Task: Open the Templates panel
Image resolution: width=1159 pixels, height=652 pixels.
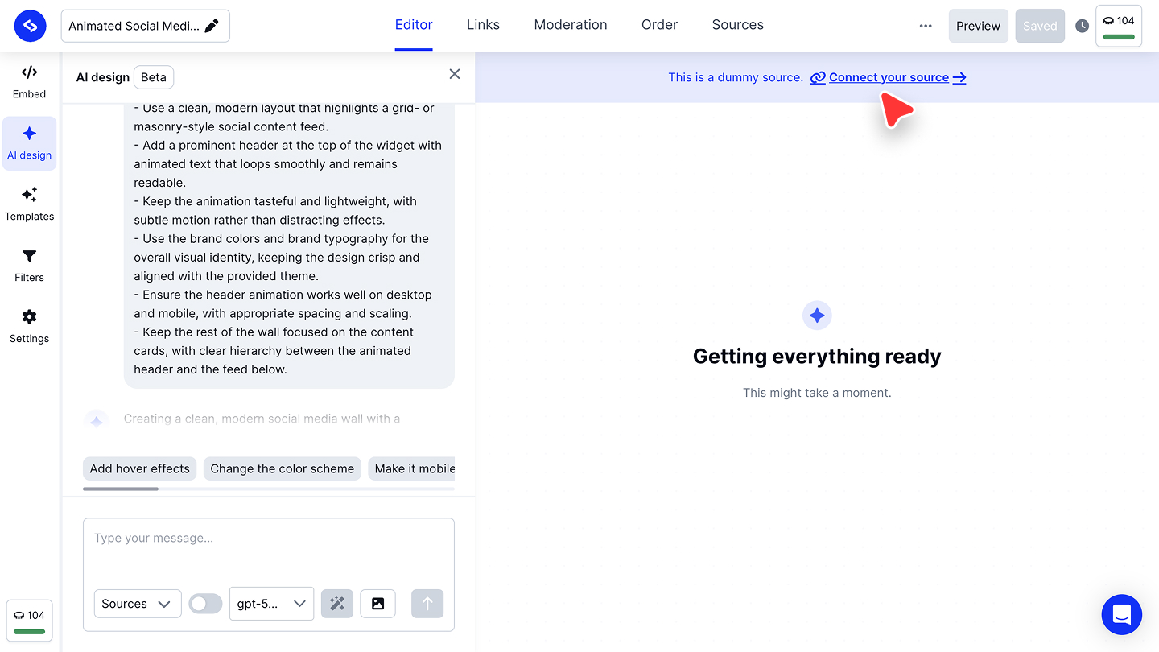Action: pyautogui.click(x=29, y=204)
